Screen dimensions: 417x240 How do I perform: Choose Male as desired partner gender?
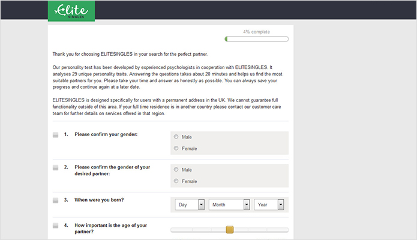[x=176, y=169]
